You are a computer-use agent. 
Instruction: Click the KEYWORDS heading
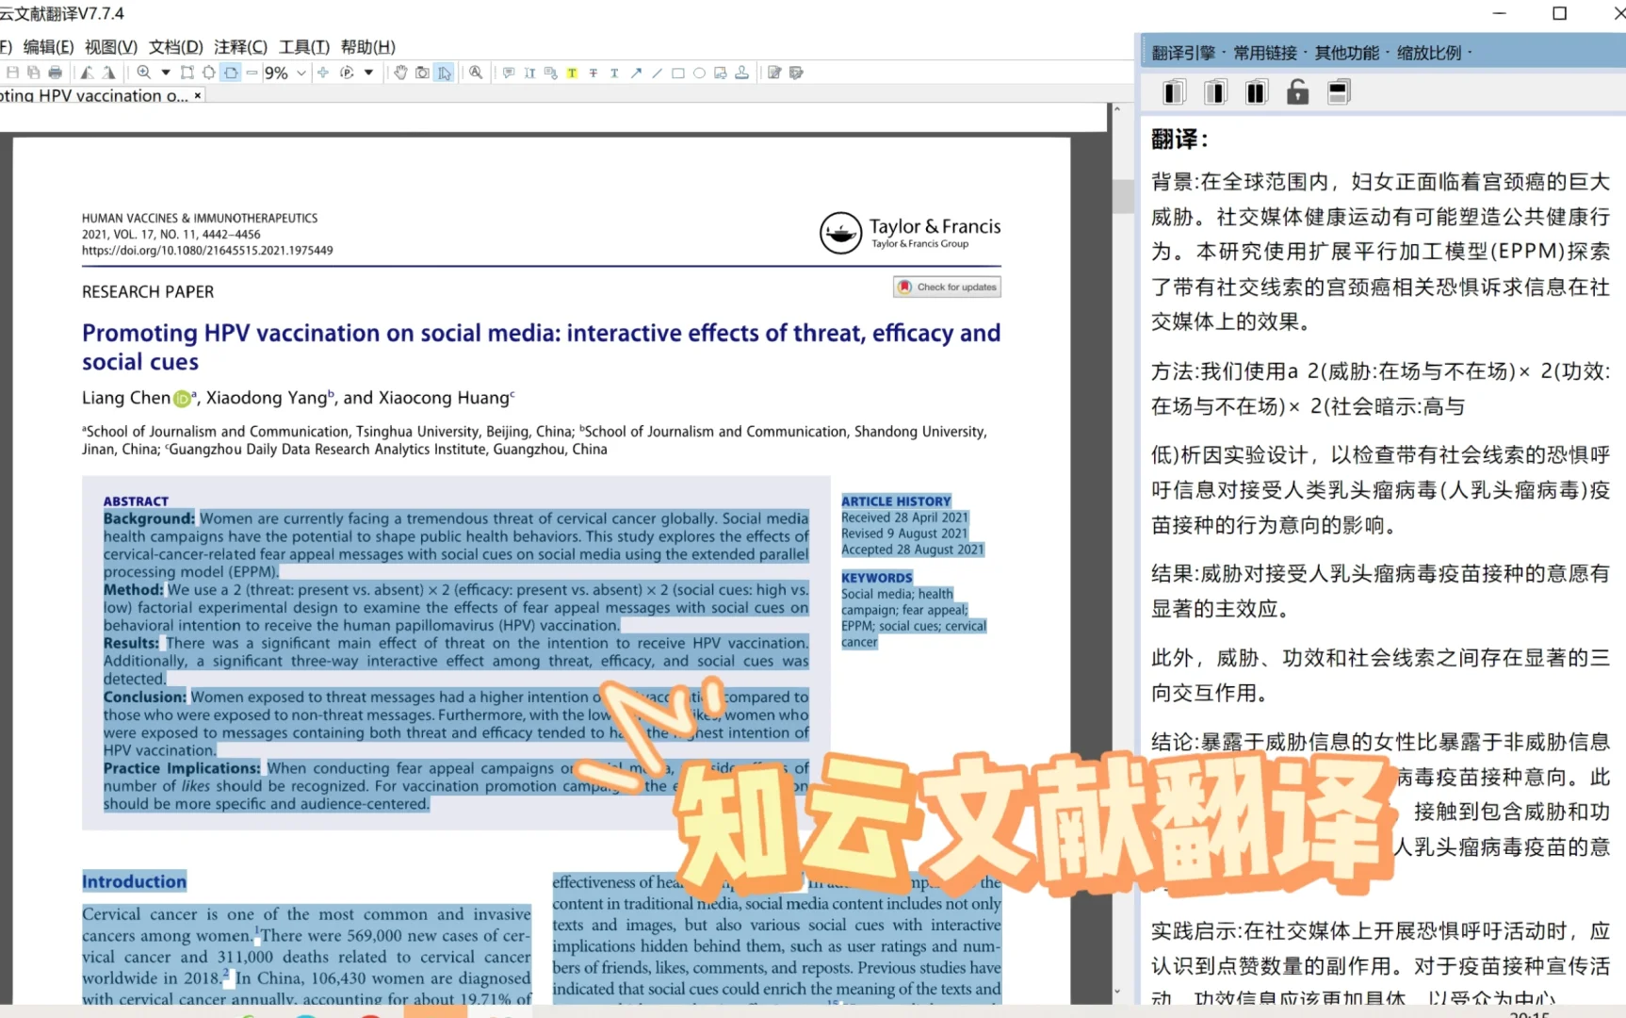pyautogui.click(x=877, y=578)
